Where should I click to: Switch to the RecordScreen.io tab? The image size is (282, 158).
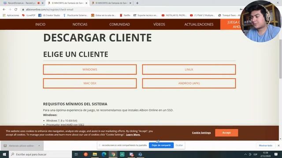click(x=22, y=3)
